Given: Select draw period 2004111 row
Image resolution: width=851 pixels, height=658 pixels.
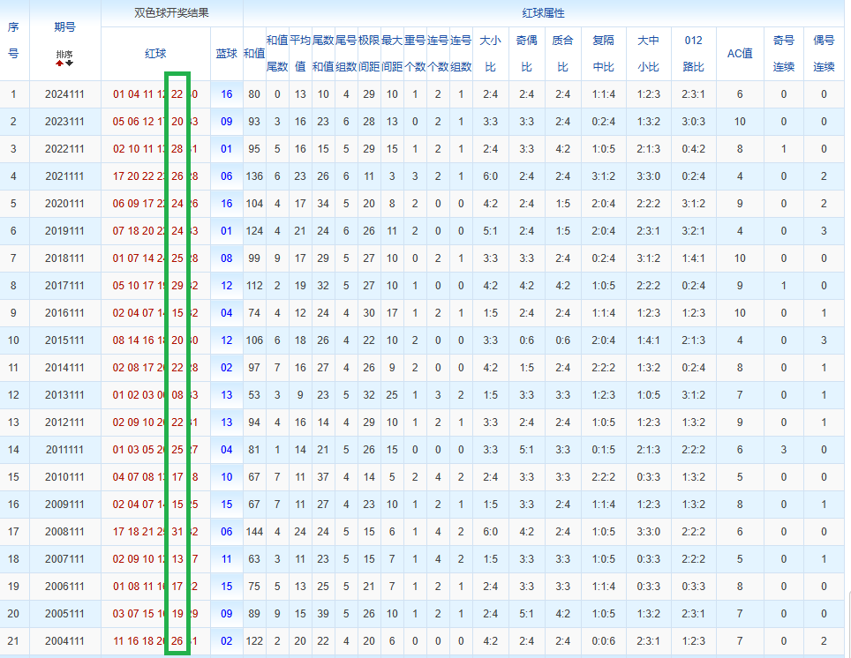Looking at the screenshot, I should pos(64,641).
